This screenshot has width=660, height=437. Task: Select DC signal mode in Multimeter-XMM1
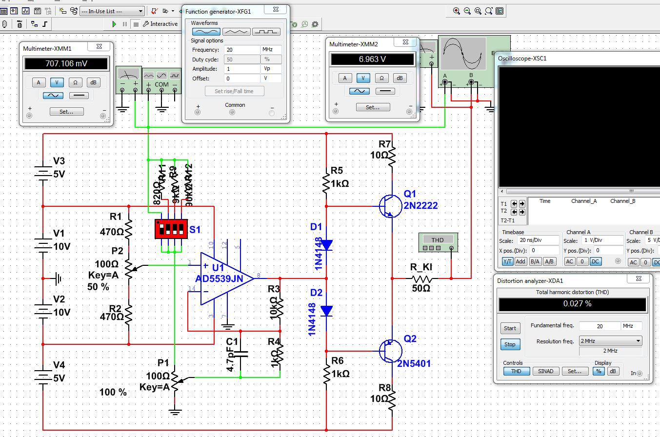pos(79,96)
